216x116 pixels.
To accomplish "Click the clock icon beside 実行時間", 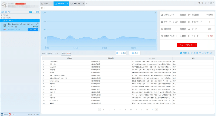I will [190, 15].
